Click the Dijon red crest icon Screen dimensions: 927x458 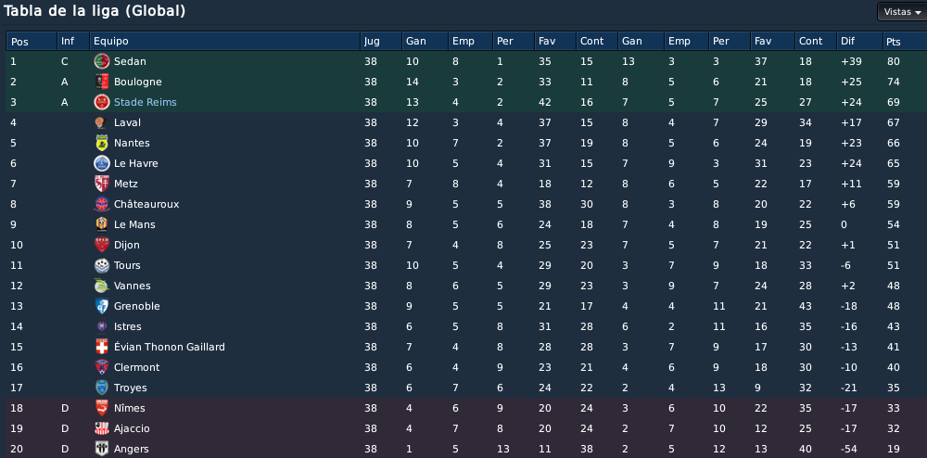pyautogui.click(x=102, y=245)
